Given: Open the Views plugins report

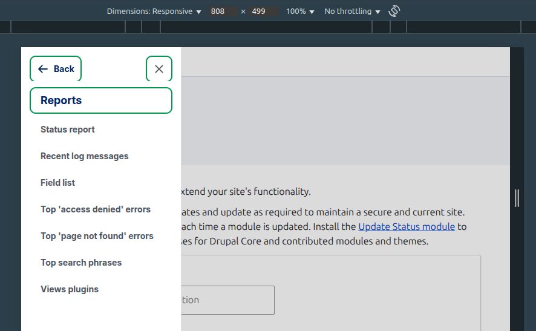Looking at the screenshot, I should pyautogui.click(x=70, y=289).
